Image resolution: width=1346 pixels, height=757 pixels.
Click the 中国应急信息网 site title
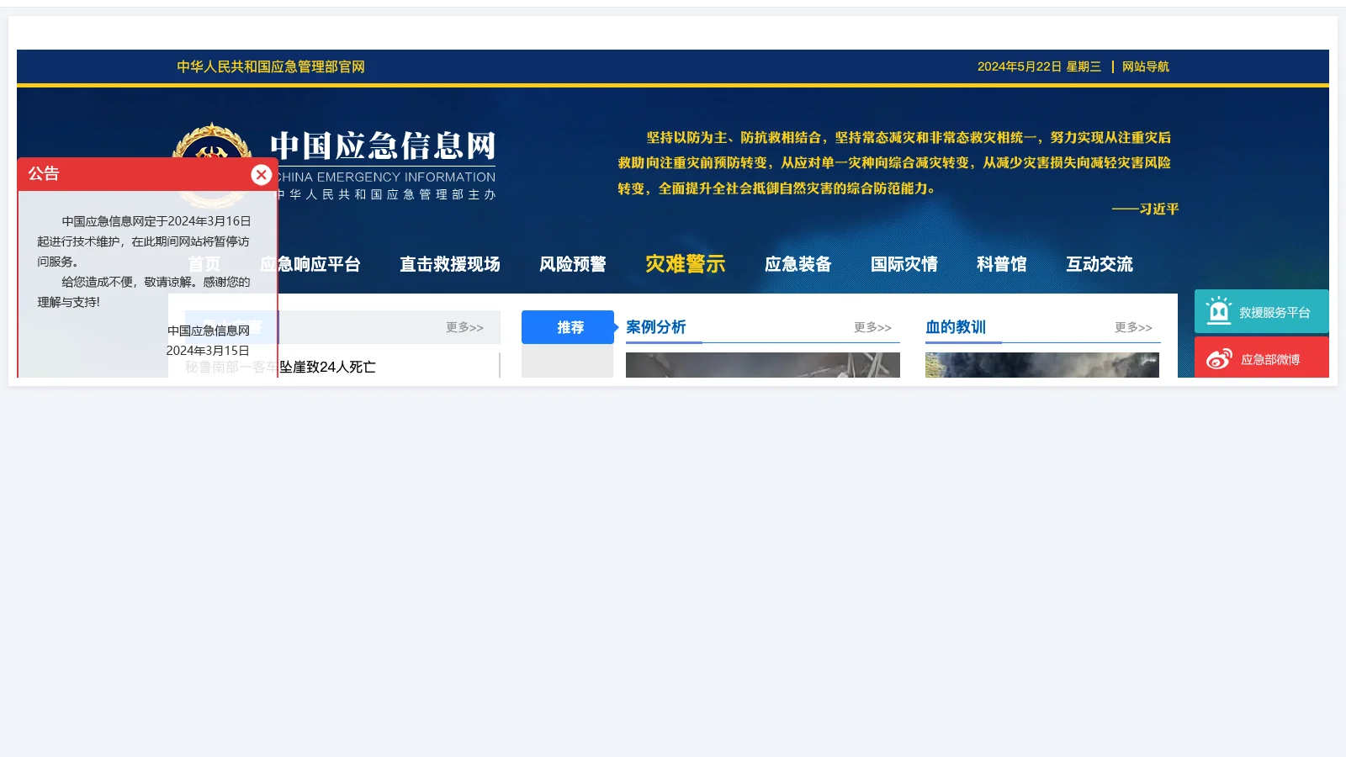tap(383, 146)
